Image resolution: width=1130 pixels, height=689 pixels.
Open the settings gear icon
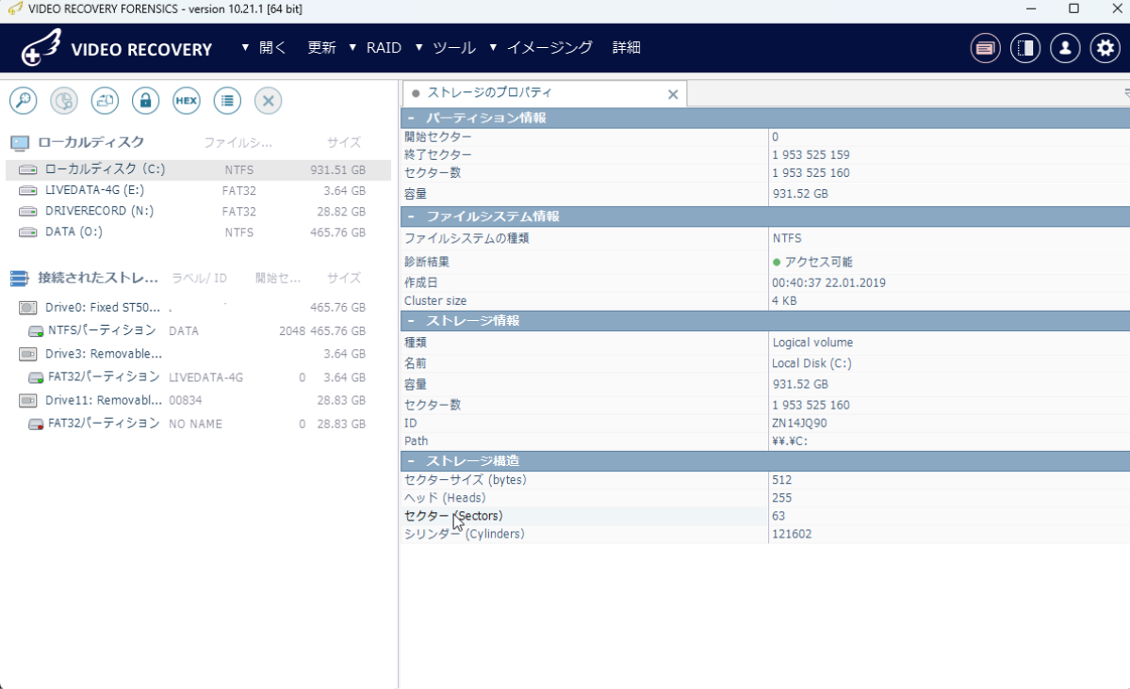1105,48
